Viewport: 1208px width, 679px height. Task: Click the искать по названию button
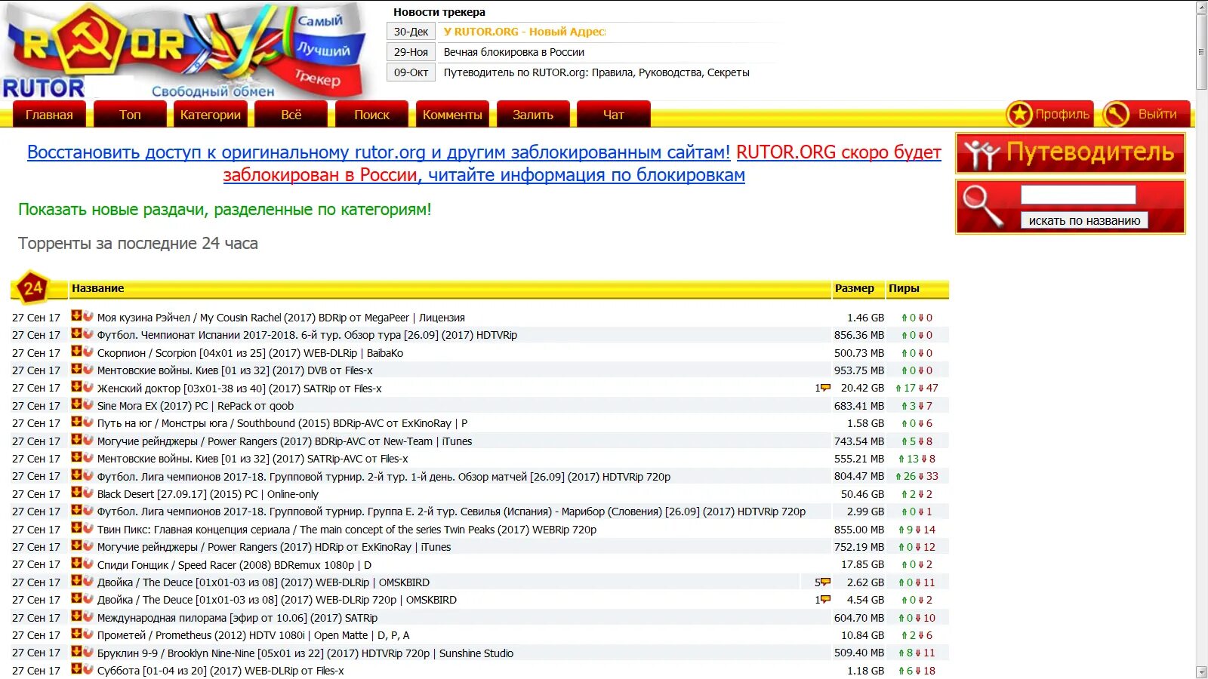[x=1084, y=220]
